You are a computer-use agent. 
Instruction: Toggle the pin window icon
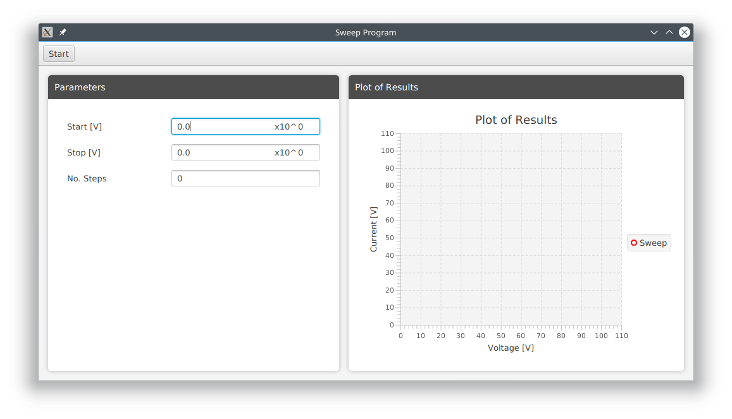(63, 32)
